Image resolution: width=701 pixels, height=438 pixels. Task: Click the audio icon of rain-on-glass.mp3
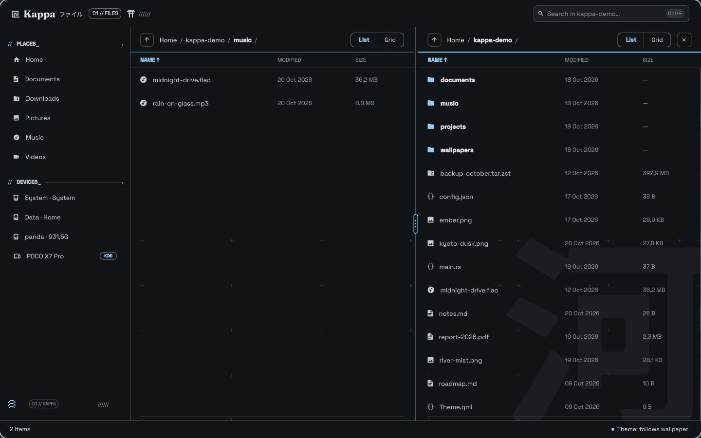pyautogui.click(x=144, y=103)
